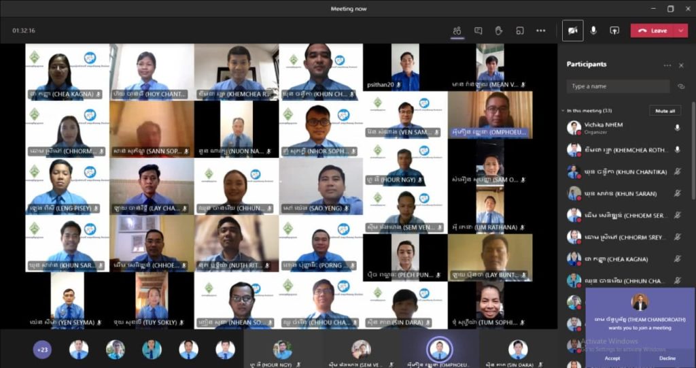Select TUY SOKLY video tile
The width and height of the screenshot is (696, 368).
(x=152, y=301)
